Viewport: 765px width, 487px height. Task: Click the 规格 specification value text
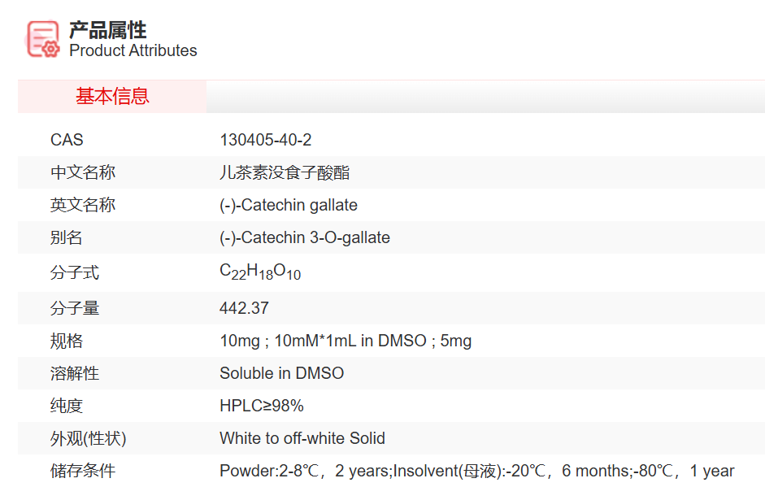345,341
